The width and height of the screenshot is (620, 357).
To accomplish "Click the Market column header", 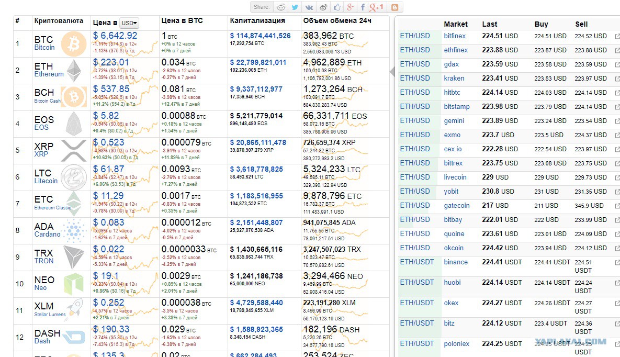I will [456, 24].
